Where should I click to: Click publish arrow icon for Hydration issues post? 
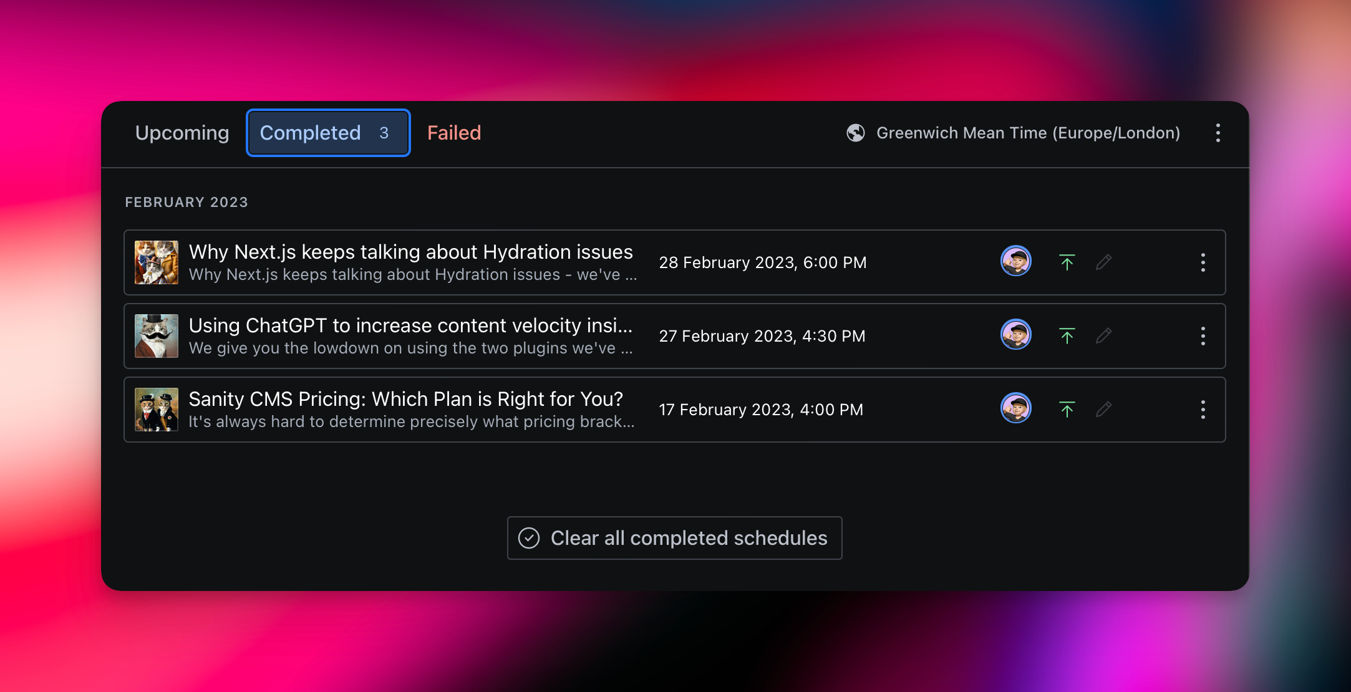(x=1067, y=262)
